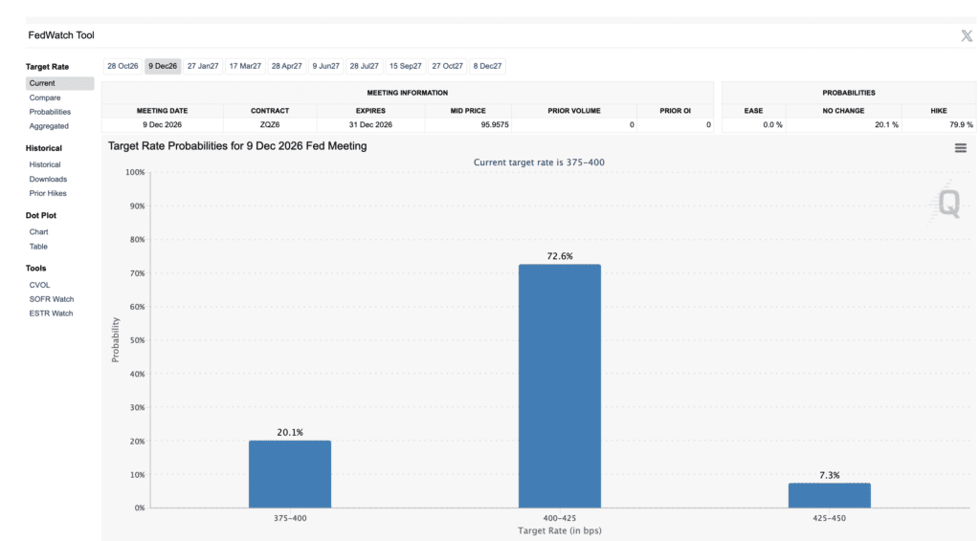Image resolution: width=980 pixels, height=541 pixels.
Task: Click the HIKE column header
Action: click(x=939, y=111)
